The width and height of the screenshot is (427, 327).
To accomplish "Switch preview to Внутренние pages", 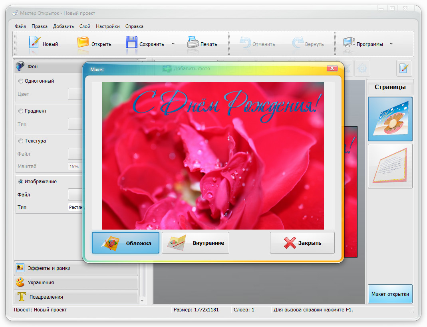I will click(195, 243).
